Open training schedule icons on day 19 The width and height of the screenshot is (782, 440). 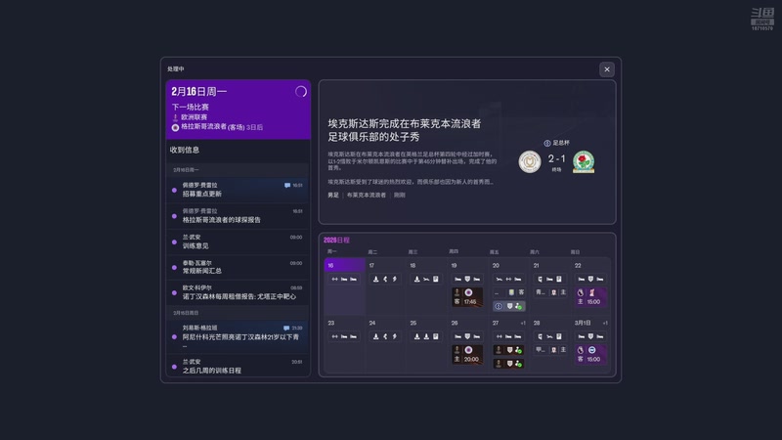[x=467, y=279]
